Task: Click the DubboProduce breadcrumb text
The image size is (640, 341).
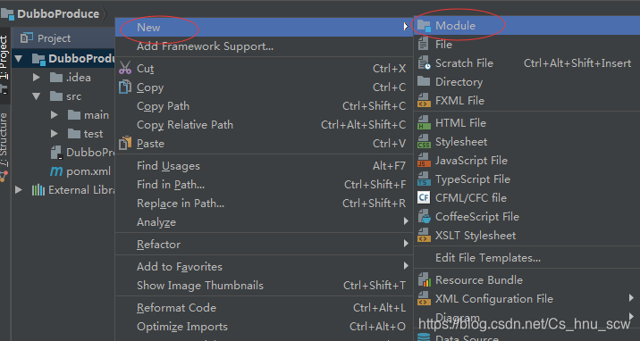Action: pyautogui.click(x=58, y=14)
